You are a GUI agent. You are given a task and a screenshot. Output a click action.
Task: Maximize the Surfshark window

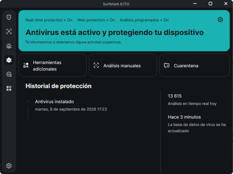[x=210, y=3]
